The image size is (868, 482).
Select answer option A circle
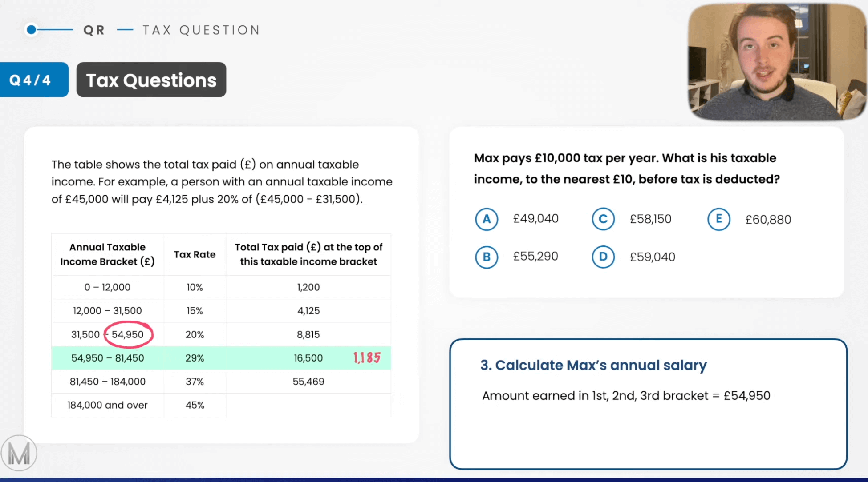click(x=486, y=219)
